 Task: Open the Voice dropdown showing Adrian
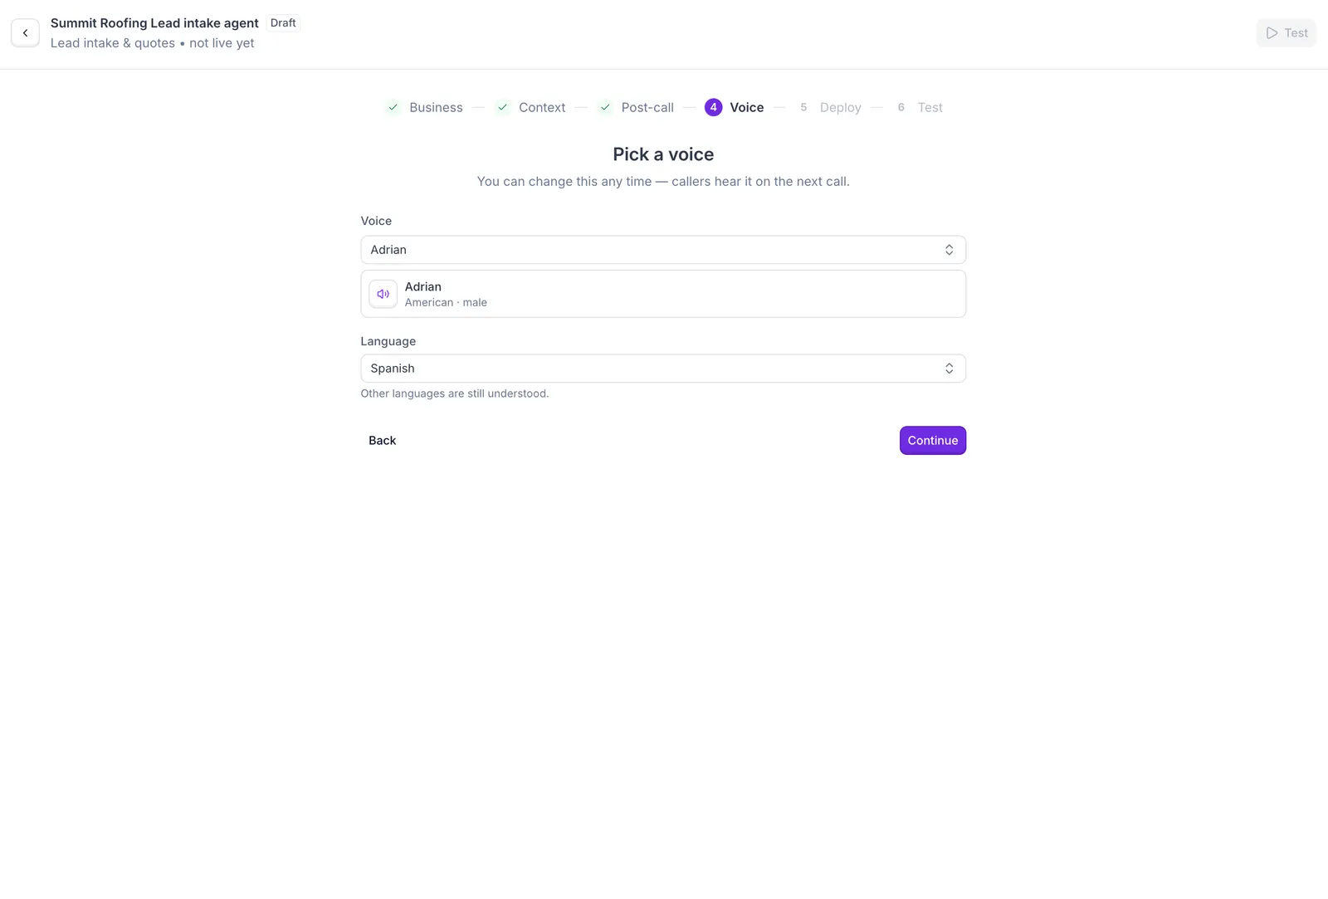663,250
